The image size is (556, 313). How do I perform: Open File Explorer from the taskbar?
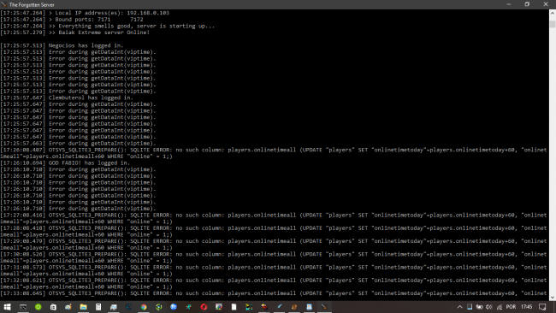(83, 307)
